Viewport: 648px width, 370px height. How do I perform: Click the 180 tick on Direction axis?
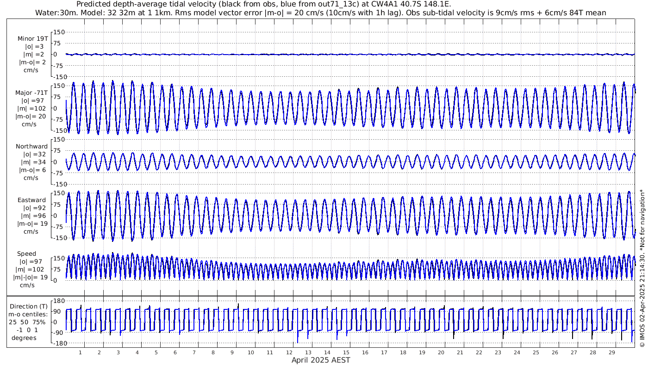pos(59,301)
